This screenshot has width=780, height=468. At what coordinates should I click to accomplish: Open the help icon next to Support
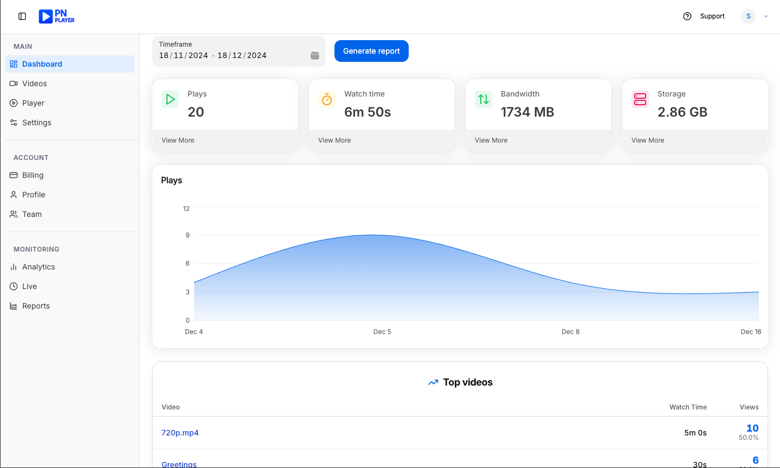(687, 16)
